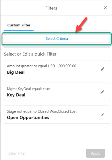The width and height of the screenshot is (112, 160).
Task: Apply the selected filters
Action: (x=95, y=153)
